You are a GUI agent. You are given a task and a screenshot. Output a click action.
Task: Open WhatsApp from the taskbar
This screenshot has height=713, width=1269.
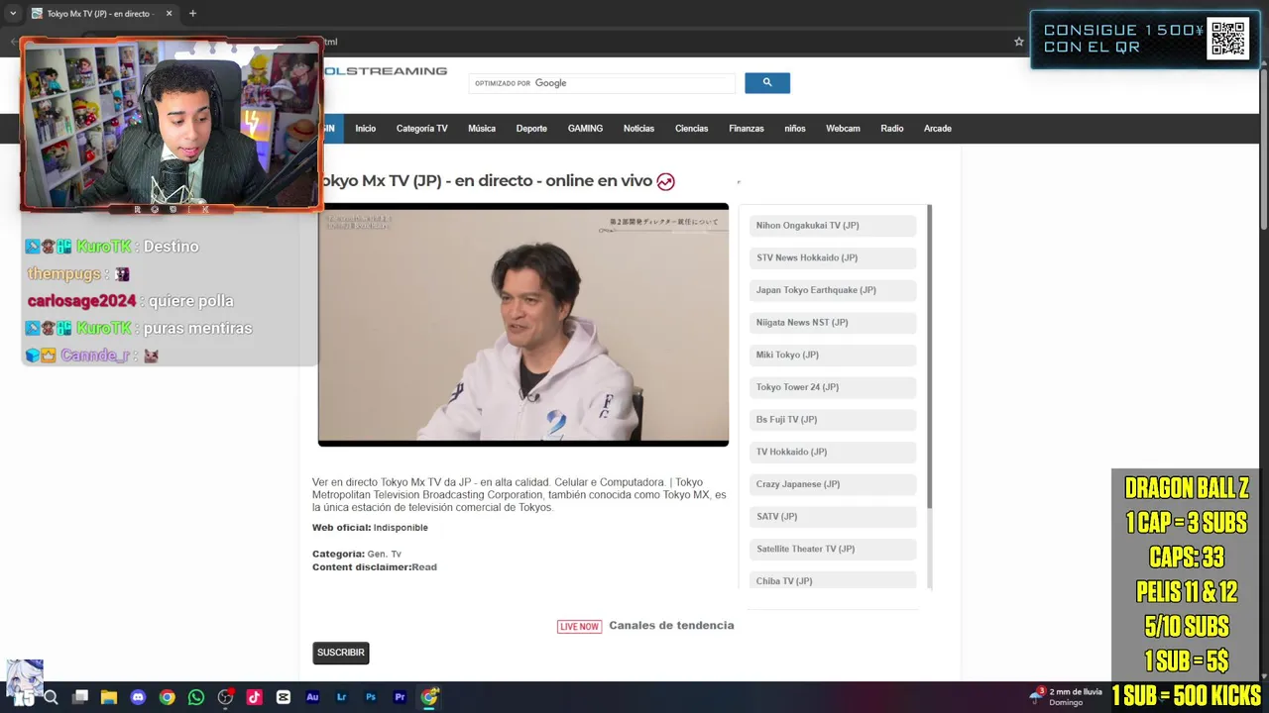(x=196, y=697)
